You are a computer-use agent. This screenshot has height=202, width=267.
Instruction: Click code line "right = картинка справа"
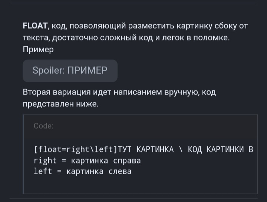coord(87,161)
